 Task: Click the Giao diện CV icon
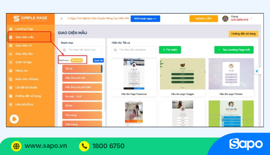(11, 46)
